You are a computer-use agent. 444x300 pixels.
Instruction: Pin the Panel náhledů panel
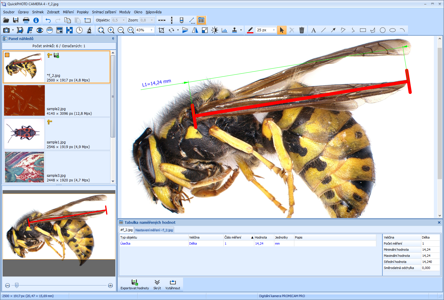tap(113, 39)
